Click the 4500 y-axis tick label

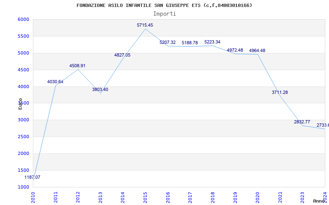(x=23, y=70)
